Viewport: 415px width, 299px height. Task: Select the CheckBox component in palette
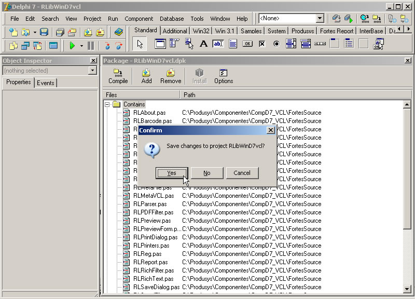[262, 44]
